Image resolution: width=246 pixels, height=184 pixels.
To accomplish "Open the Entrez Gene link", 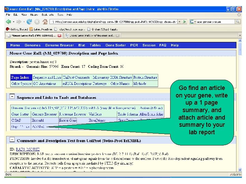I will pos(68,120).
